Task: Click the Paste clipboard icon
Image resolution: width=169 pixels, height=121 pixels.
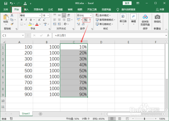Action: 6,17
